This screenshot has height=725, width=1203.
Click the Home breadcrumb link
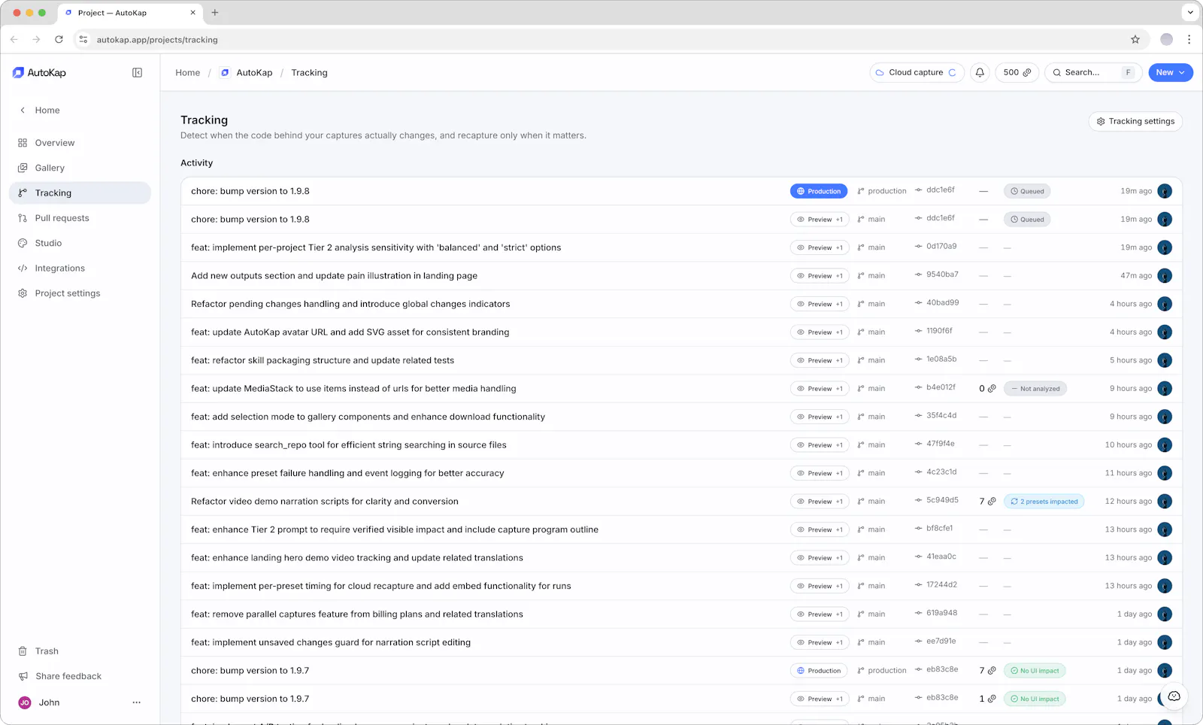pyautogui.click(x=188, y=73)
